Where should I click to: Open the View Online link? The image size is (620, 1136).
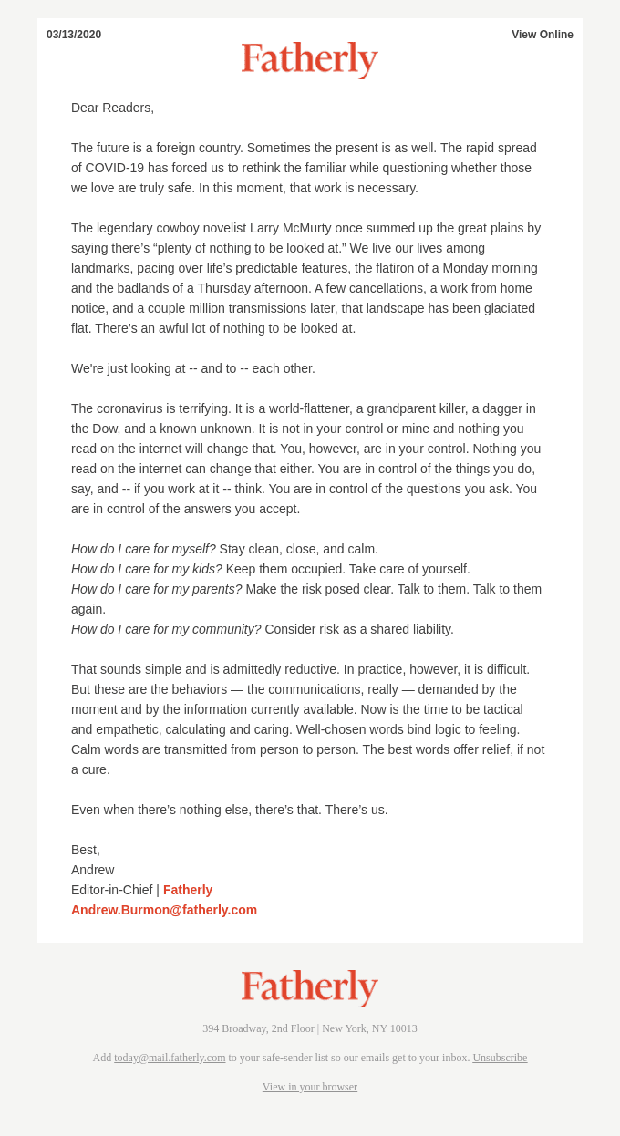pyautogui.click(x=542, y=35)
